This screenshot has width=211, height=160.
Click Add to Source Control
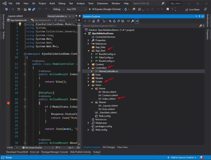coord(182,158)
